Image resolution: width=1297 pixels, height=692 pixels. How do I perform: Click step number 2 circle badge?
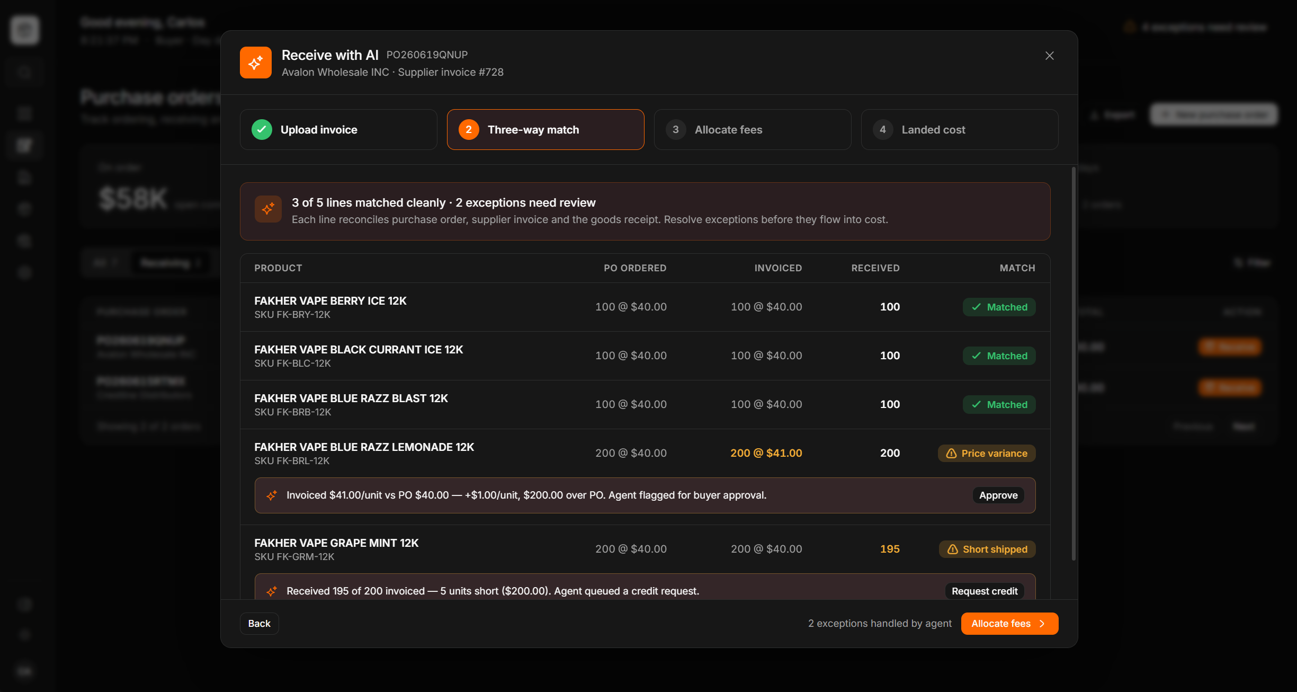pyautogui.click(x=469, y=129)
